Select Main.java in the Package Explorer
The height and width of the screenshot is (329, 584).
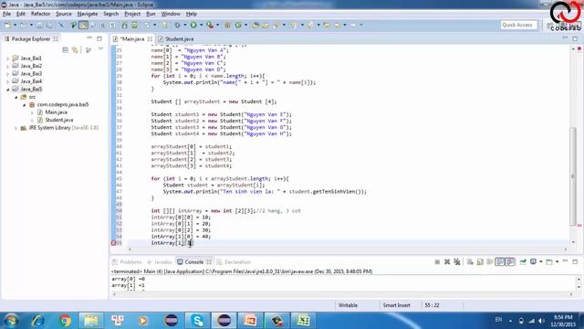coord(56,112)
